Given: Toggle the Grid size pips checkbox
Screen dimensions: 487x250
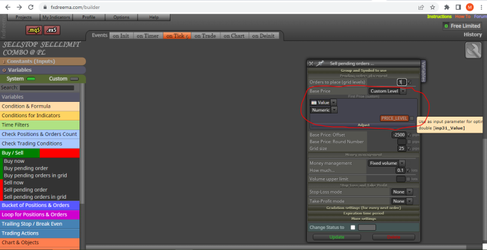Looking at the screenshot, I should (x=409, y=149).
